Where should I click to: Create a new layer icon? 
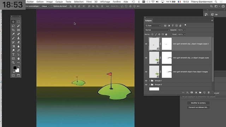204,92
